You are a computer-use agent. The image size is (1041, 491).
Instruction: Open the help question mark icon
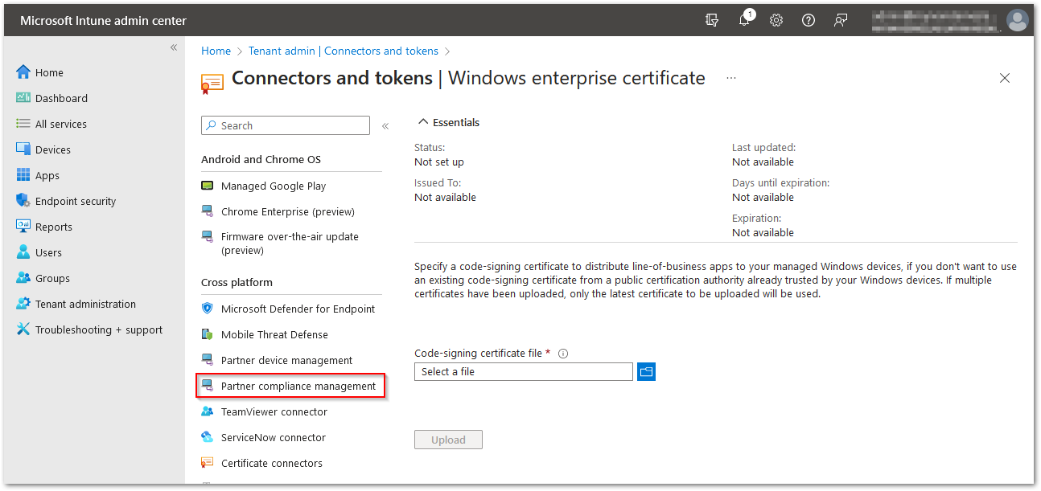(808, 19)
